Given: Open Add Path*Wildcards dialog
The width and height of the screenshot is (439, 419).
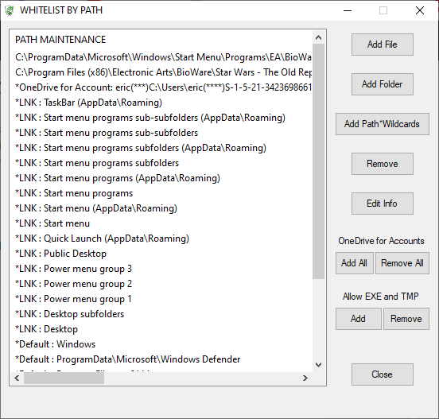Looking at the screenshot, I should [x=383, y=124].
